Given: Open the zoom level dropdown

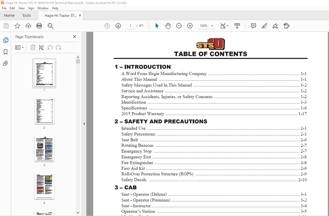Looking at the screenshot, I should pyautogui.click(x=212, y=26).
